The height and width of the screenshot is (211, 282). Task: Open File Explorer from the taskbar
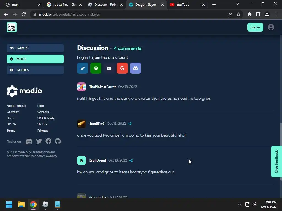tap(21, 204)
